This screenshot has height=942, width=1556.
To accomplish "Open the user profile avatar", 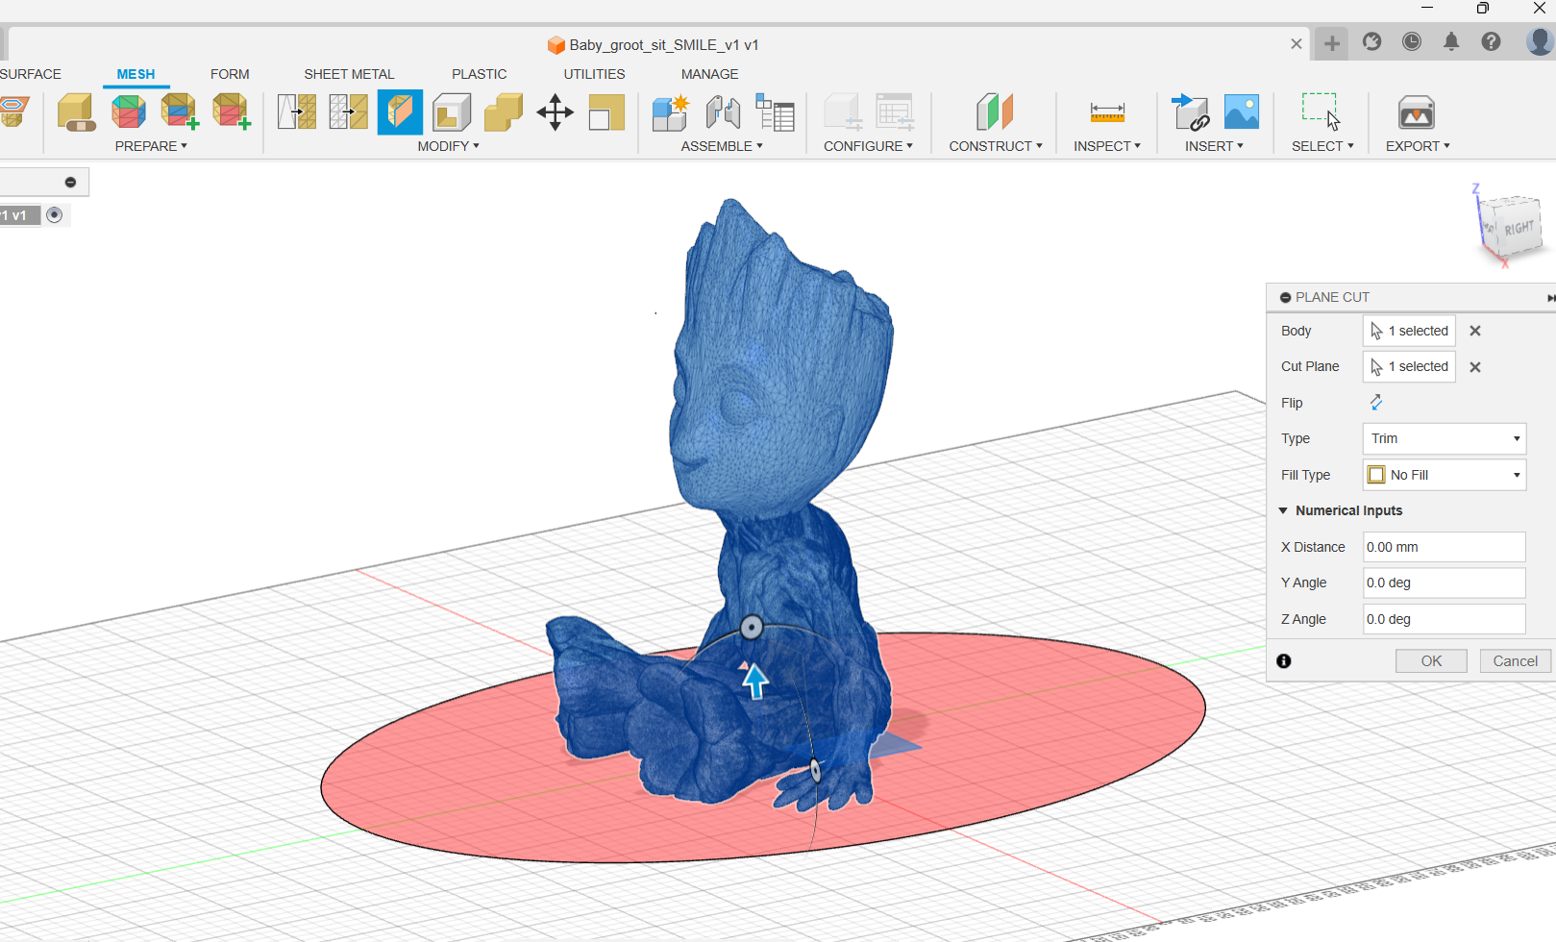I will pyautogui.click(x=1540, y=41).
